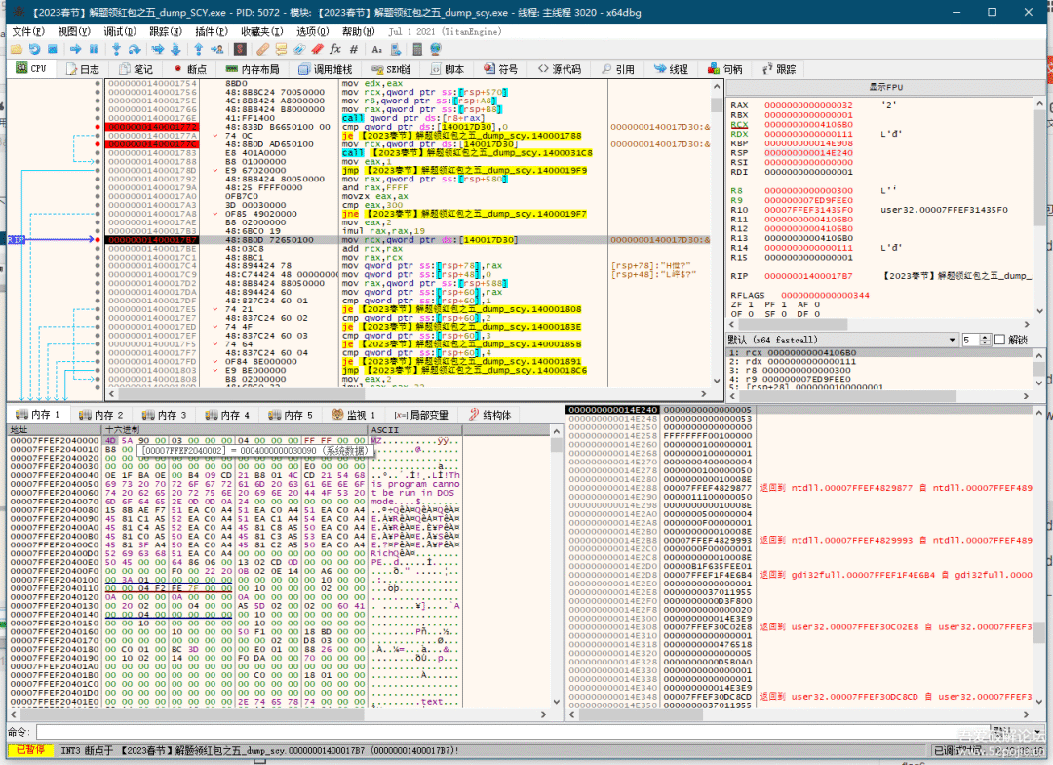
Task: Open the Bookmarks toolbar icon
Action: pos(317,49)
